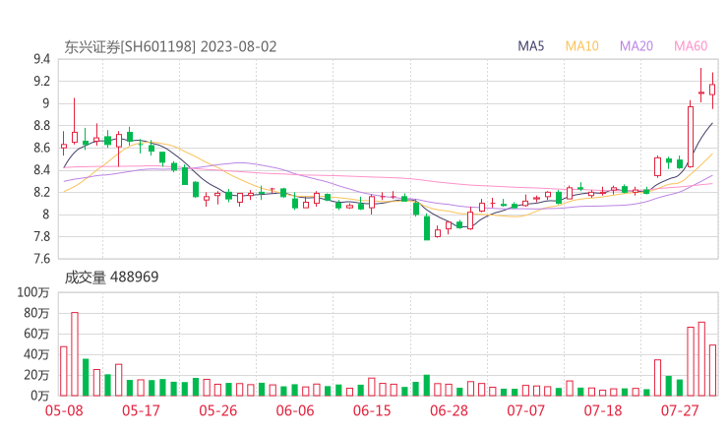Click the 8.8 price axis label
The width and height of the screenshot is (728, 433).
click(41, 125)
